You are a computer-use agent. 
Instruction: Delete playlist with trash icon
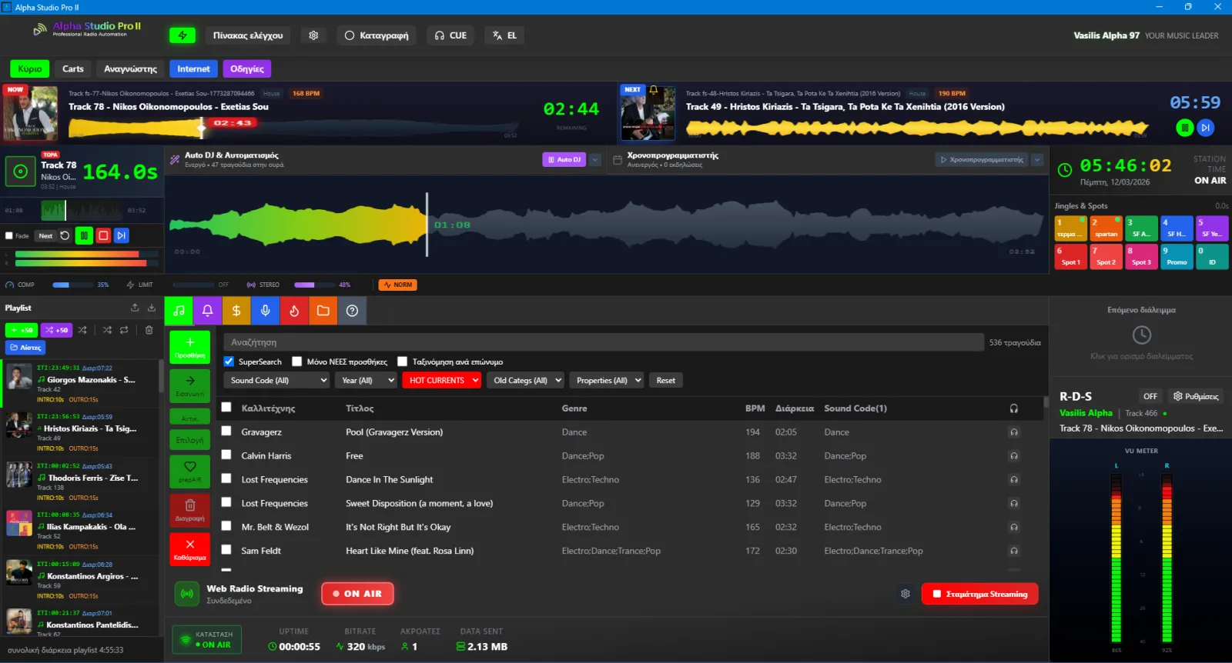coord(149,330)
